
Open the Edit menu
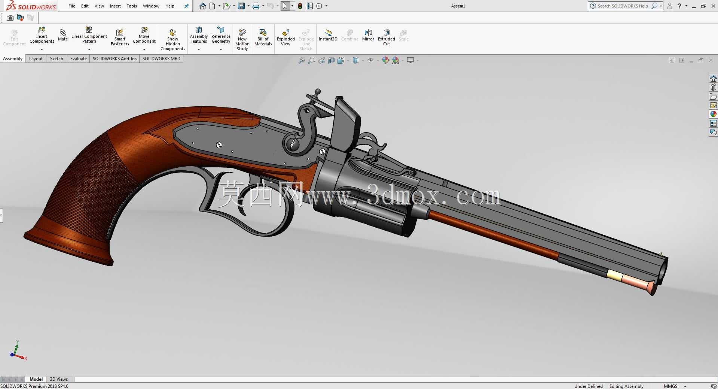85,6
